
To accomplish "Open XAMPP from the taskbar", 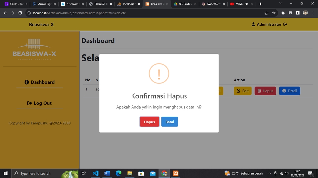I will point(176,173).
